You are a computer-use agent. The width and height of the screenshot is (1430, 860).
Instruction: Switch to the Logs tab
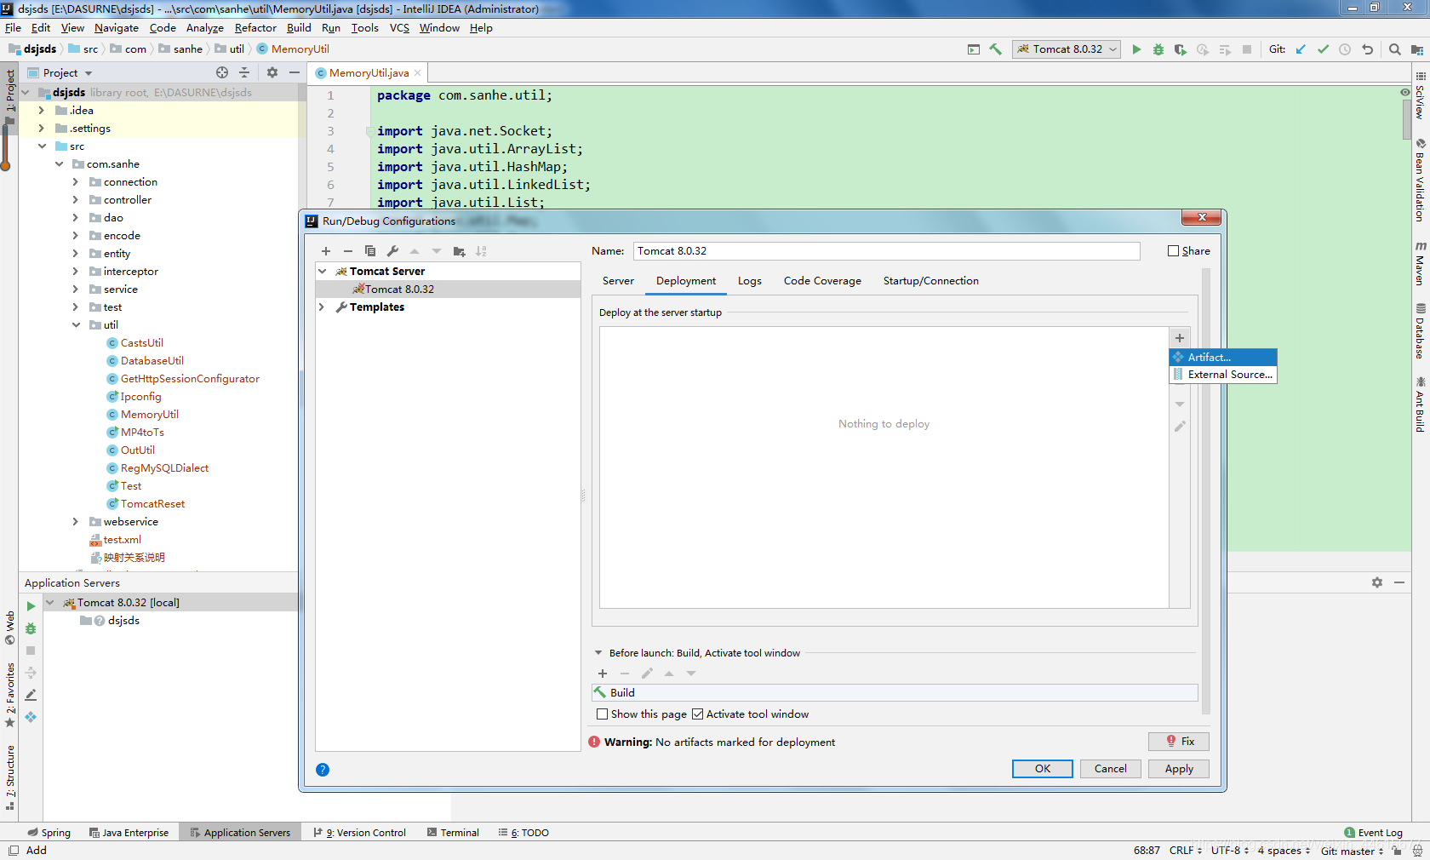[x=749, y=281]
